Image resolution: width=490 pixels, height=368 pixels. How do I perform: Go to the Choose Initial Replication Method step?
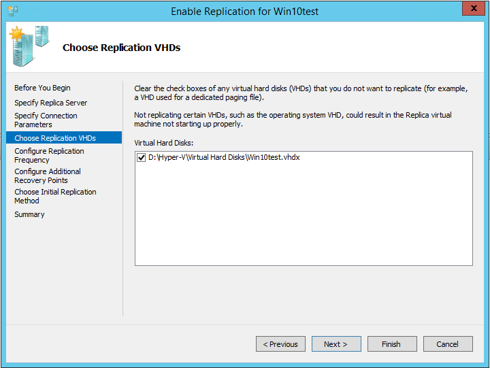coord(55,197)
